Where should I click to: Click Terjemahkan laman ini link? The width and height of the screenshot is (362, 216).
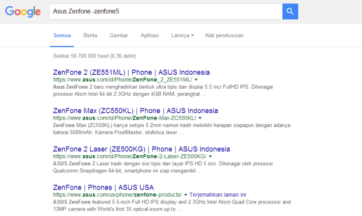pyautogui.click(x=218, y=195)
